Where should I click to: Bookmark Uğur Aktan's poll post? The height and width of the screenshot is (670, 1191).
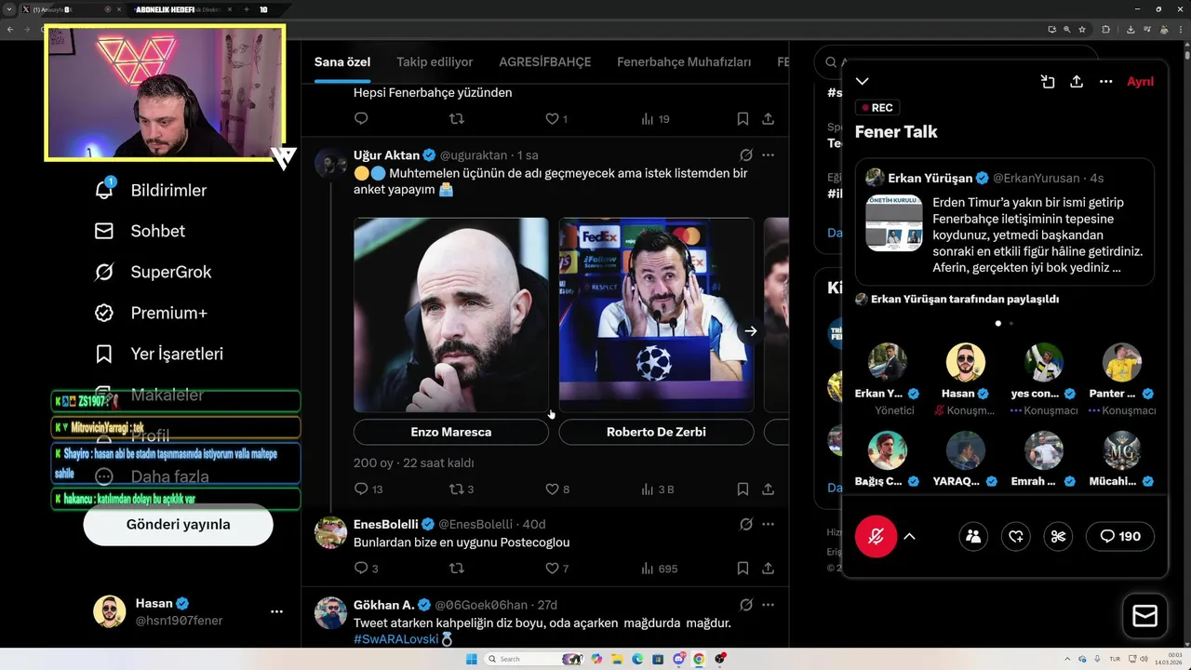pyautogui.click(x=743, y=489)
